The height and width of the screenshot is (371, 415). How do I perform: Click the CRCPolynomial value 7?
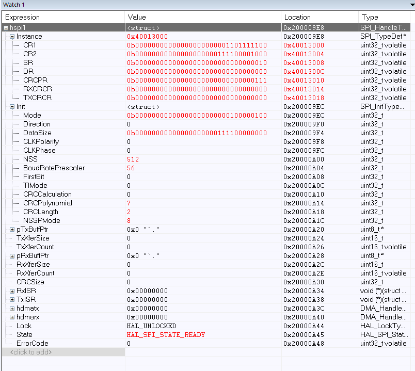tap(129, 203)
